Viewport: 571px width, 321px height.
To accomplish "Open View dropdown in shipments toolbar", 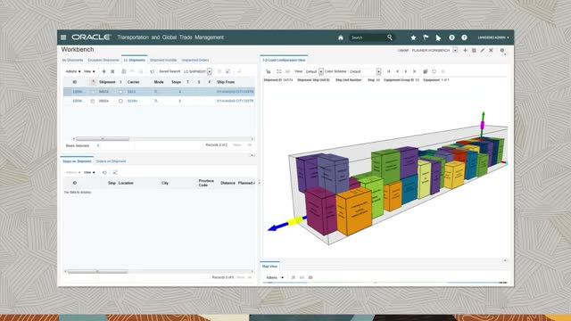I will pos(89,71).
